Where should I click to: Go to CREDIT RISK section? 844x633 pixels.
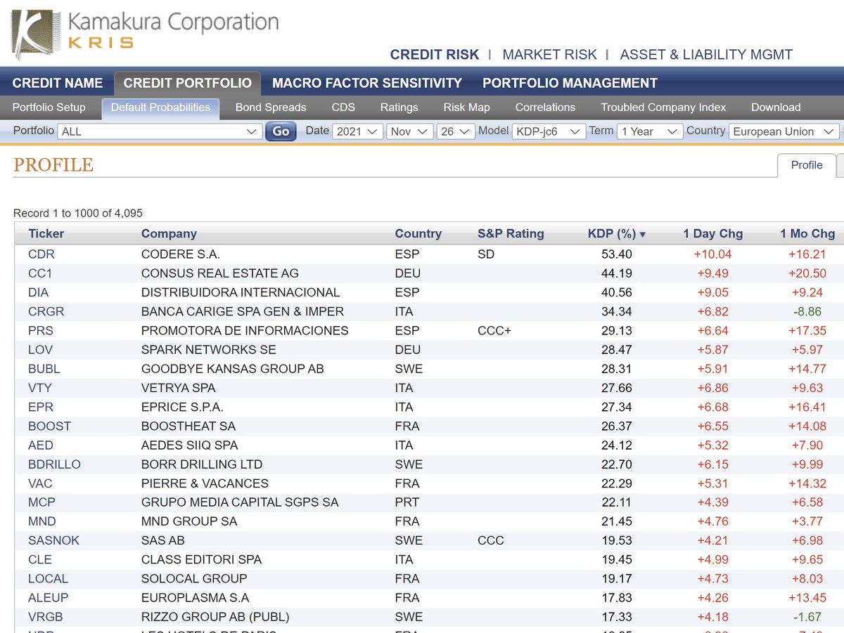tap(435, 54)
